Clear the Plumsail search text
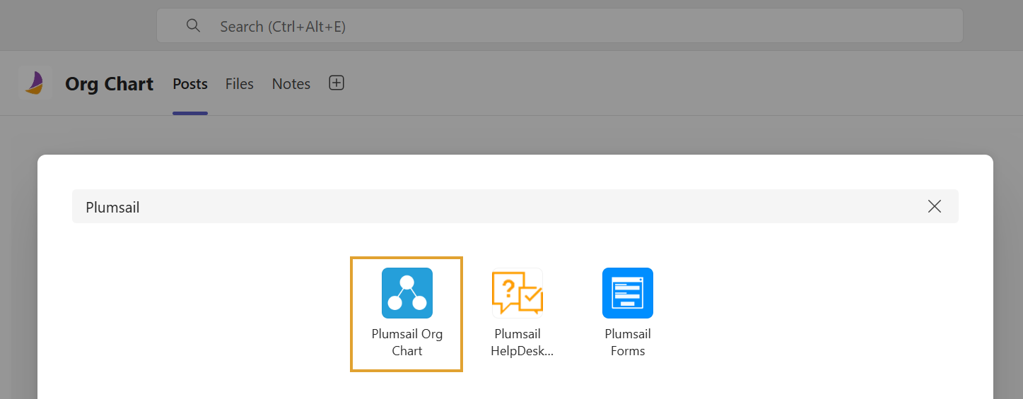 [x=935, y=206]
